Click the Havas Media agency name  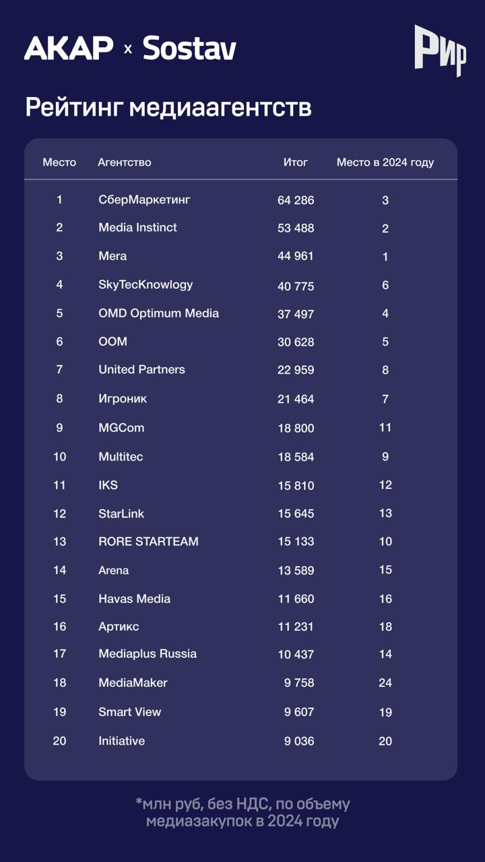(134, 599)
